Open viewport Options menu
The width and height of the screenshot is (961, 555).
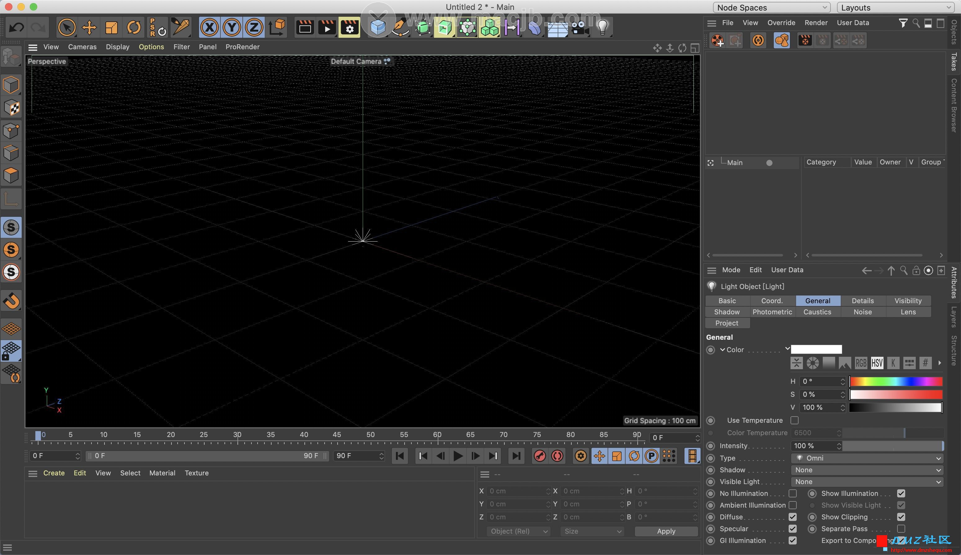(151, 47)
